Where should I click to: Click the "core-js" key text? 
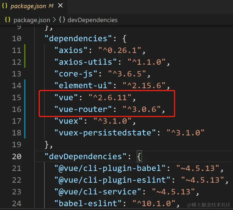[x=76, y=74]
